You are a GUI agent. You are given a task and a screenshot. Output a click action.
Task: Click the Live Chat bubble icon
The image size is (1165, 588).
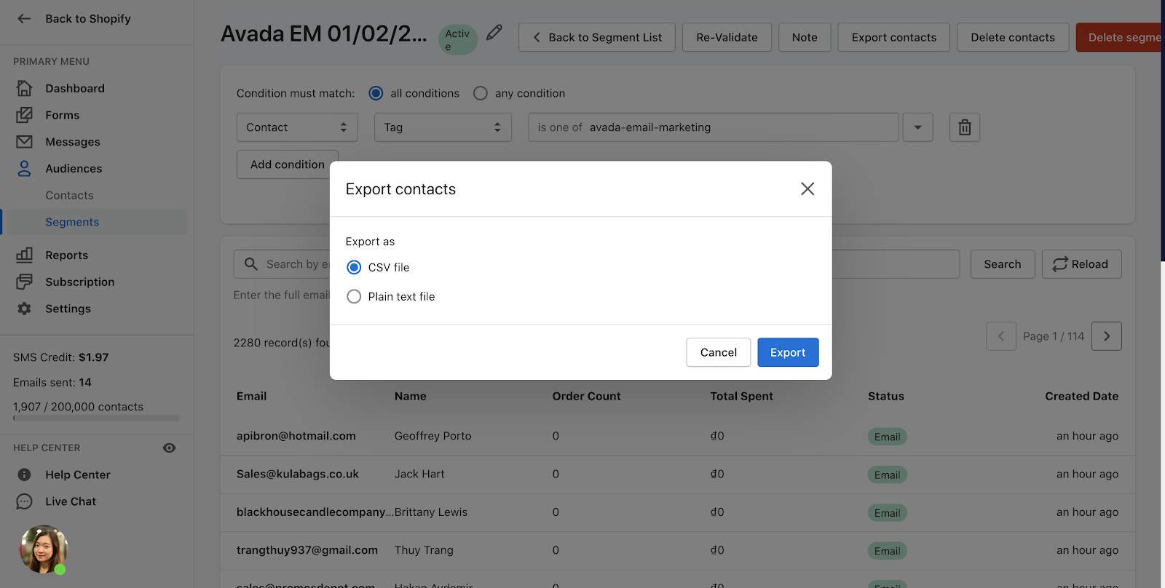24,501
